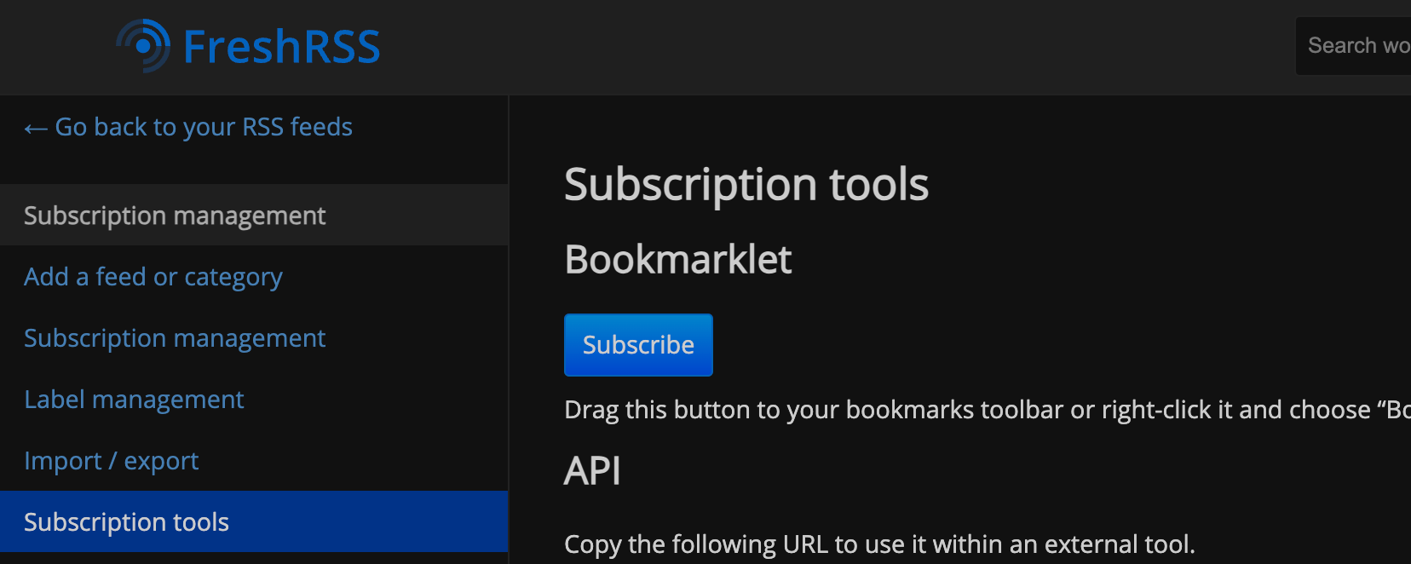Click the Subscription management section header
The height and width of the screenshot is (564, 1411).
click(254, 215)
